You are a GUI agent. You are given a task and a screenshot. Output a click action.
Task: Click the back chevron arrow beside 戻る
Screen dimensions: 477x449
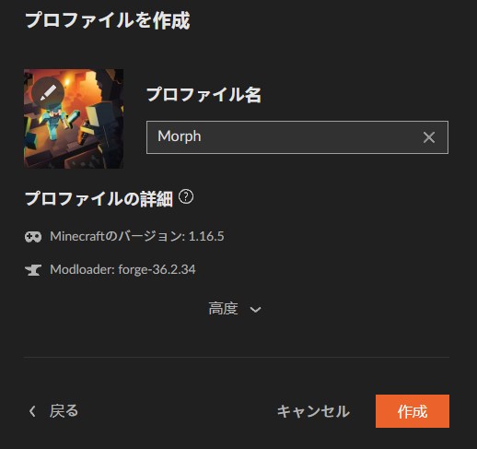tap(32, 411)
